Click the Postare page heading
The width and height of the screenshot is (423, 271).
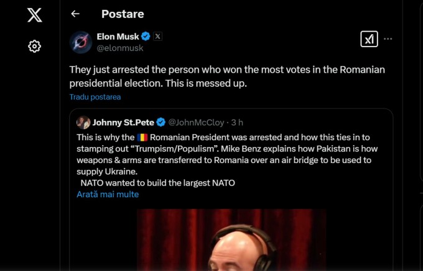point(123,14)
